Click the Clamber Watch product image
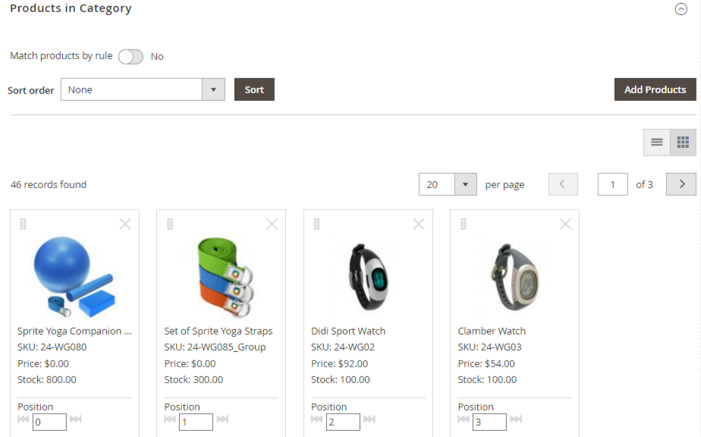 point(514,277)
